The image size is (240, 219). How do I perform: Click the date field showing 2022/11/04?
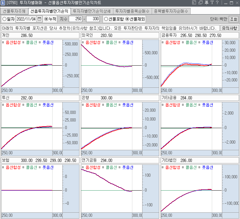click(x=26, y=19)
